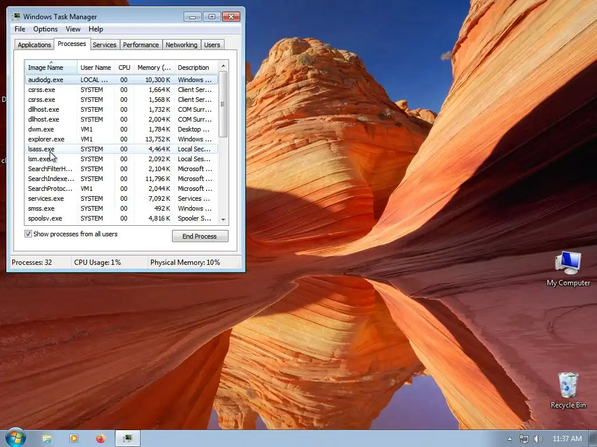Open Windows Explorer from taskbar
Image resolution: width=597 pixels, height=447 pixels.
pyautogui.click(x=47, y=439)
